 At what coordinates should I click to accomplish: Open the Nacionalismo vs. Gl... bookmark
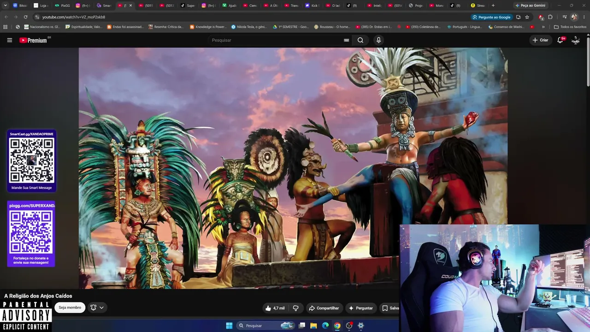42,27
